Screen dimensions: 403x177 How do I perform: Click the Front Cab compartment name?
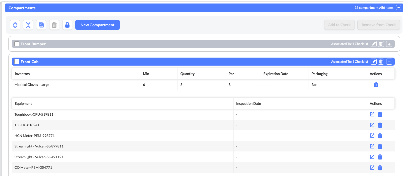pos(29,62)
